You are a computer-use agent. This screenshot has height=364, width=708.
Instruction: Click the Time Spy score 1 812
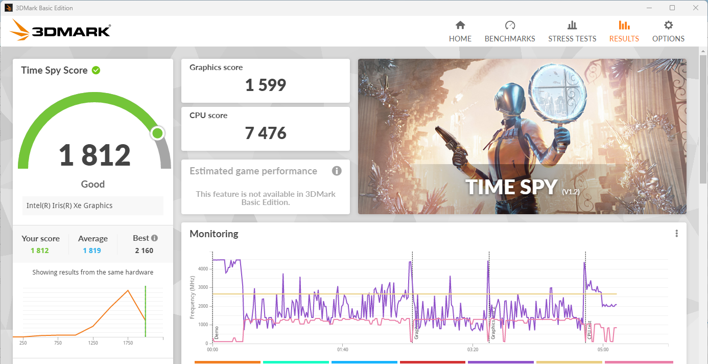click(x=95, y=155)
